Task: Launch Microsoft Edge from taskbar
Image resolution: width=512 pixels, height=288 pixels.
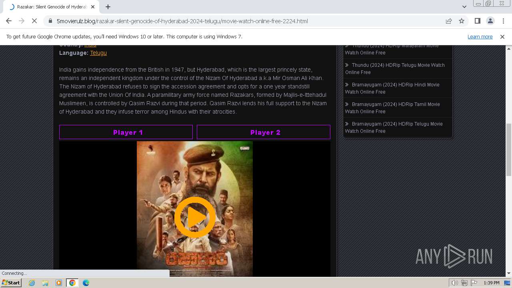Action: [86, 283]
